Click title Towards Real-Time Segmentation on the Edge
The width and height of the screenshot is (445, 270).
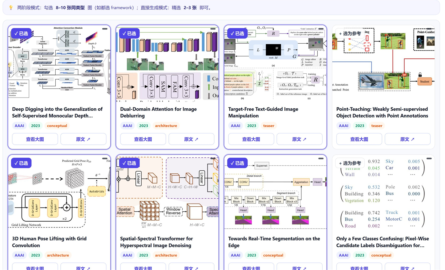point(274,242)
